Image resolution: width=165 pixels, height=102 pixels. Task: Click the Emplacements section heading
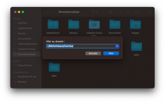click(21, 72)
